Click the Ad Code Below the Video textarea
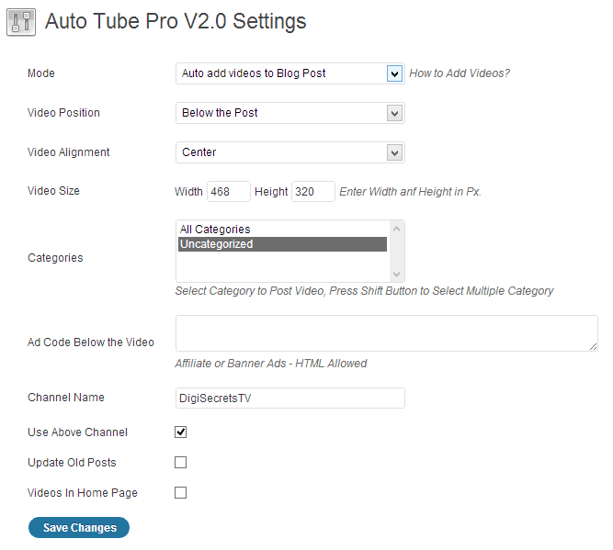 (386, 333)
